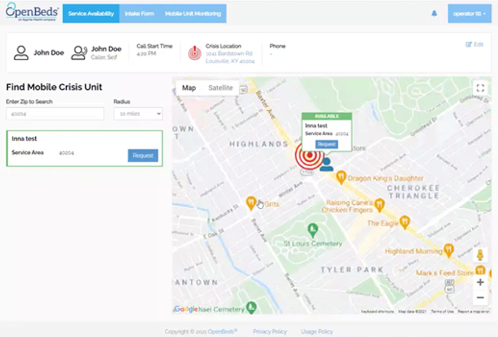The image size is (498, 337).
Task: Open the operator user menu
Action: click(469, 14)
